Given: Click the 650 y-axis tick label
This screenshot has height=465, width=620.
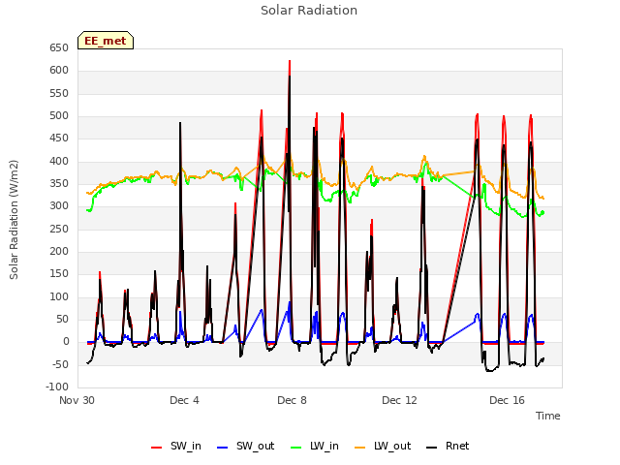Looking at the screenshot, I should [59, 47].
